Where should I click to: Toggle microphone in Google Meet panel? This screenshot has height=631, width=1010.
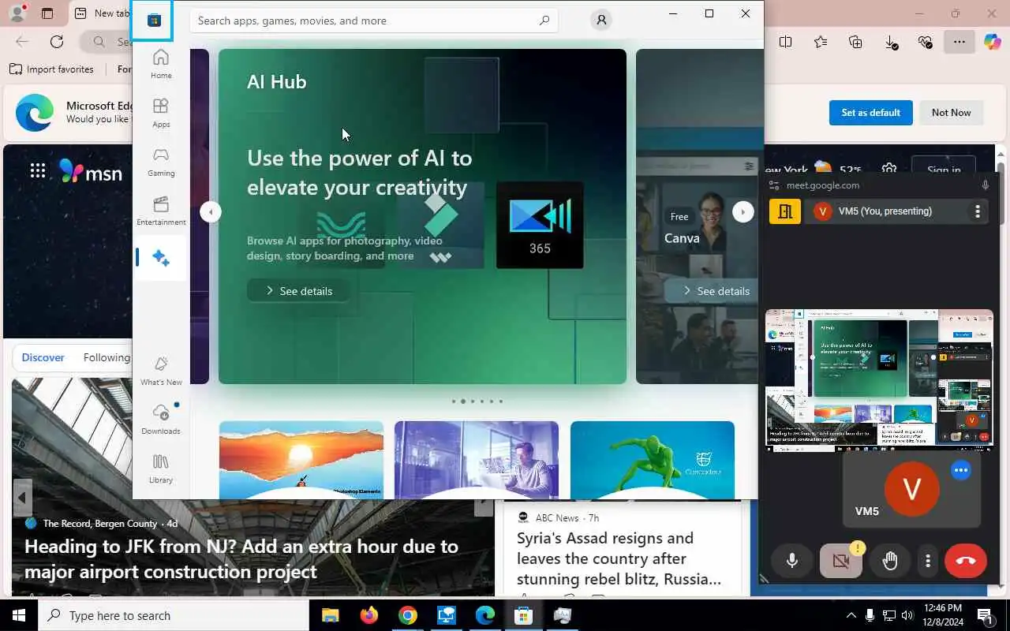(792, 561)
